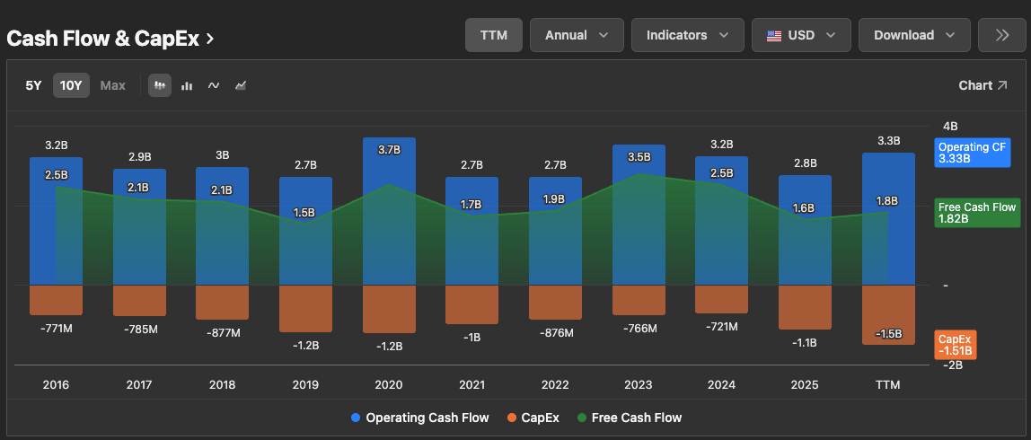The width and height of the screenshot is (1031, 440).
Task: Click the TTM CapEx orange bar
Action: tap(888, 314)
